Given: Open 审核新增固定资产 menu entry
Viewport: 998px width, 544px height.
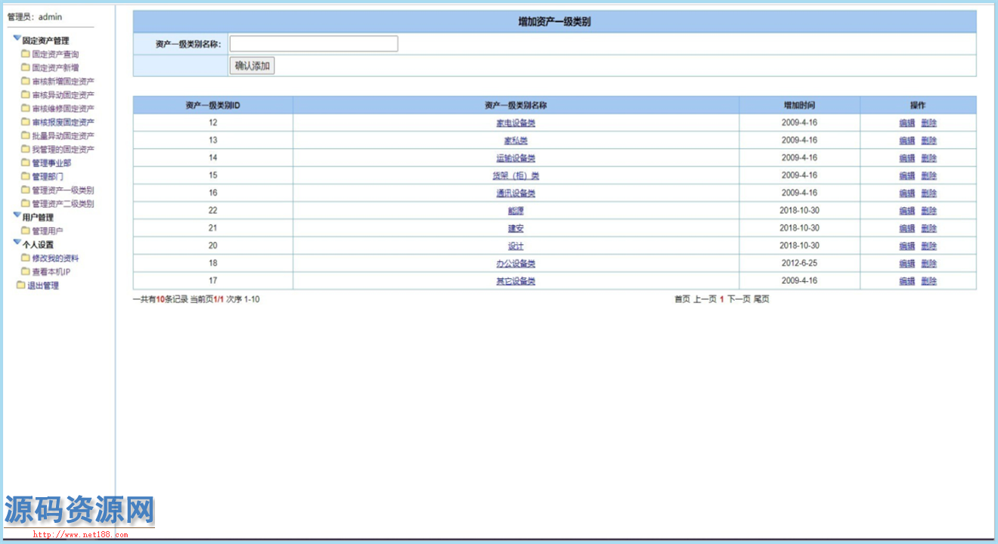Looking at the screenshot, I should coord(64,82).
